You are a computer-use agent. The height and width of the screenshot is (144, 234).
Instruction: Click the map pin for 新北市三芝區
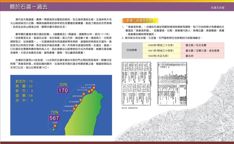coord(92,90)
